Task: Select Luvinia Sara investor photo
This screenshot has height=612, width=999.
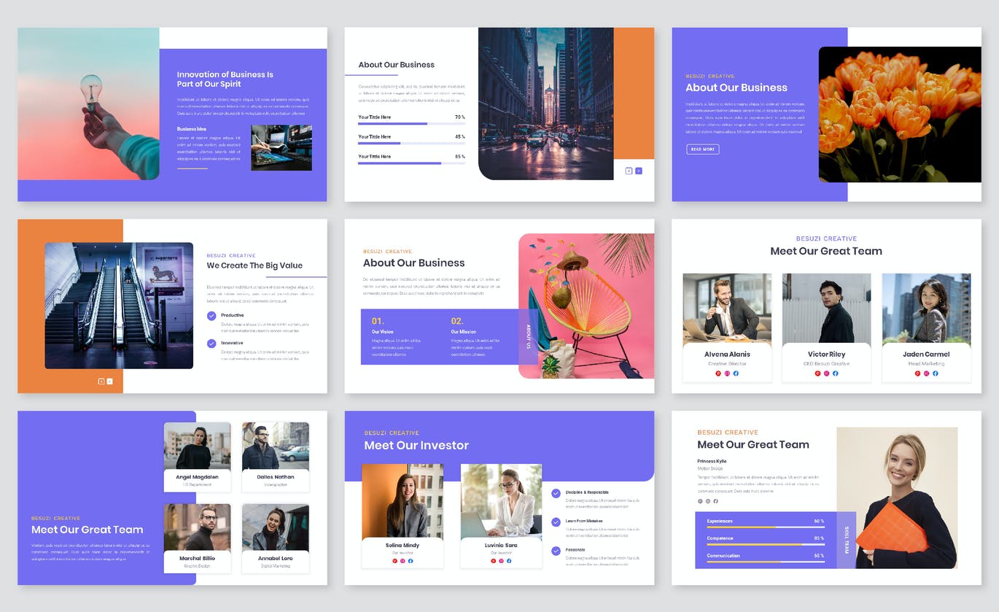Action: pyautogui.click(x=501, y=502)
